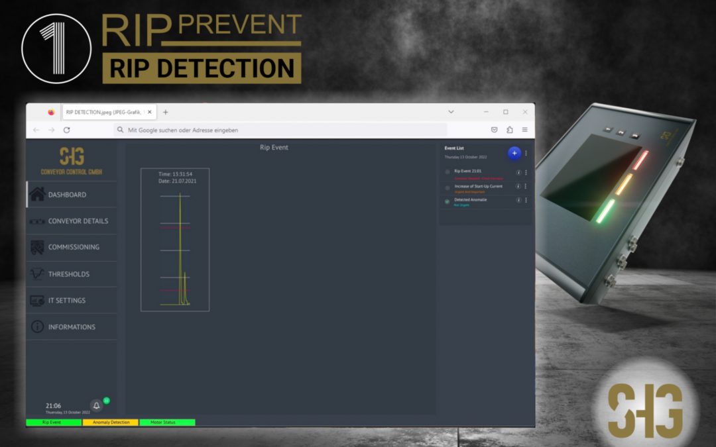Viewport: 716px width, 447px height.
Task: Show info for the Detected Anomalie entry
Action: coord(518,200)
